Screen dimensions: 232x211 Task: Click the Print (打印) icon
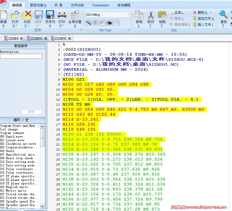click(x=62, y=15)
